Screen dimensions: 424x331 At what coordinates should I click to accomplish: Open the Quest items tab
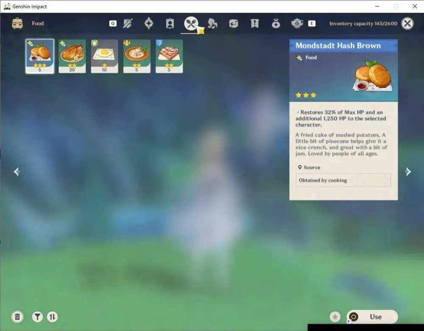point(255,23)
